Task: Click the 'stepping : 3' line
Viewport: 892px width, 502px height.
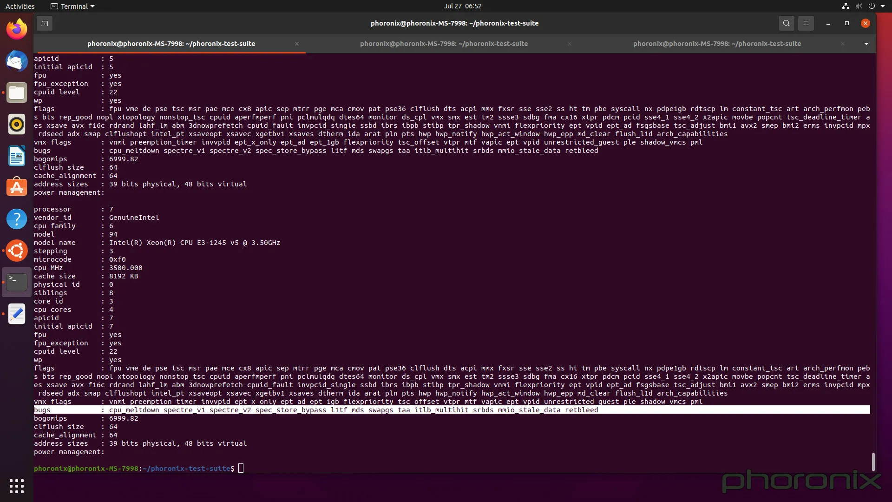Action: [x=73, y=251]
